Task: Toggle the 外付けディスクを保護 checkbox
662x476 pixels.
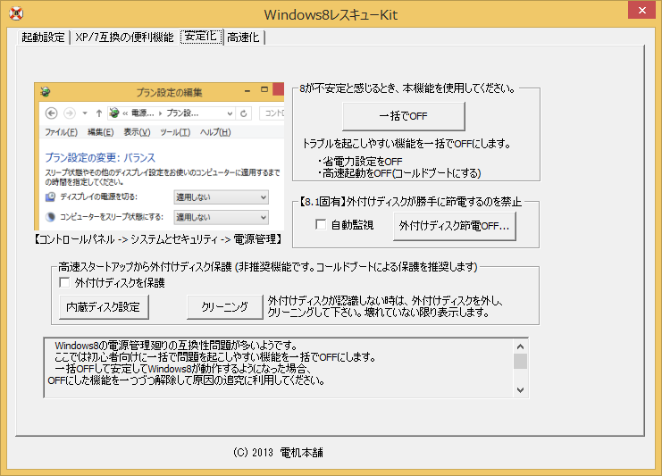Action: coord(64,283)
